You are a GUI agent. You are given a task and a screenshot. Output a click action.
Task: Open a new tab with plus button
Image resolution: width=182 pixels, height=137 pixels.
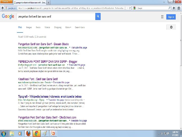pos(48,3)
